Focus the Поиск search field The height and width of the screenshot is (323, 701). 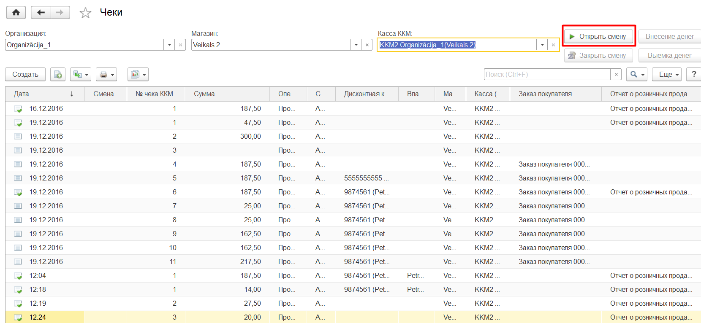click(547, 75)
